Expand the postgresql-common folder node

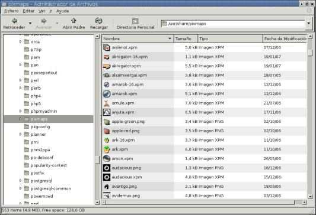[x=20, y=188]
